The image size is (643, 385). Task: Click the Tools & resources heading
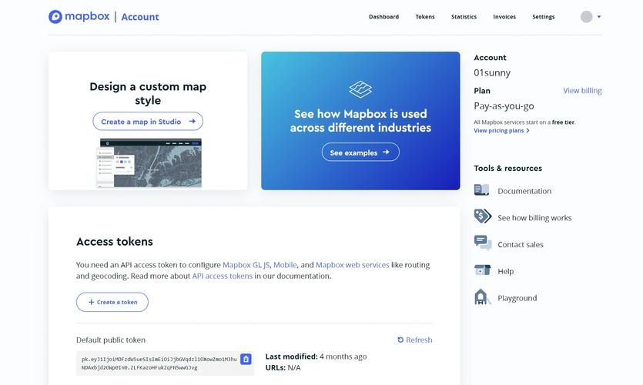pyautogui.click(x=507, y=168)
